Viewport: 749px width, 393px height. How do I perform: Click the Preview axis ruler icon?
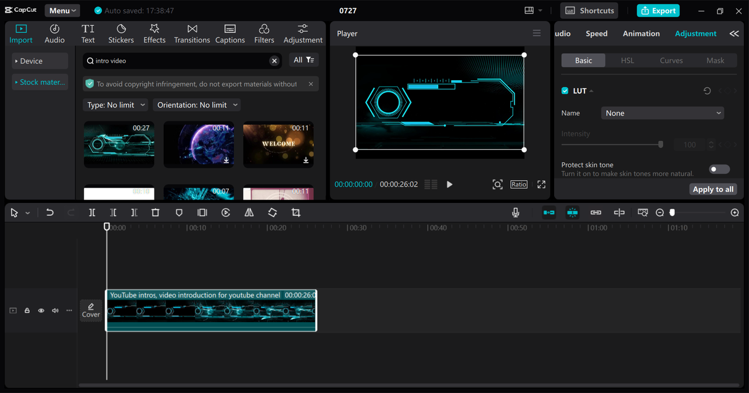coord(643,213)
